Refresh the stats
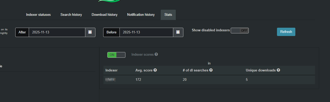The width and height of the screenshot is (330, 102). coord(286,32)
